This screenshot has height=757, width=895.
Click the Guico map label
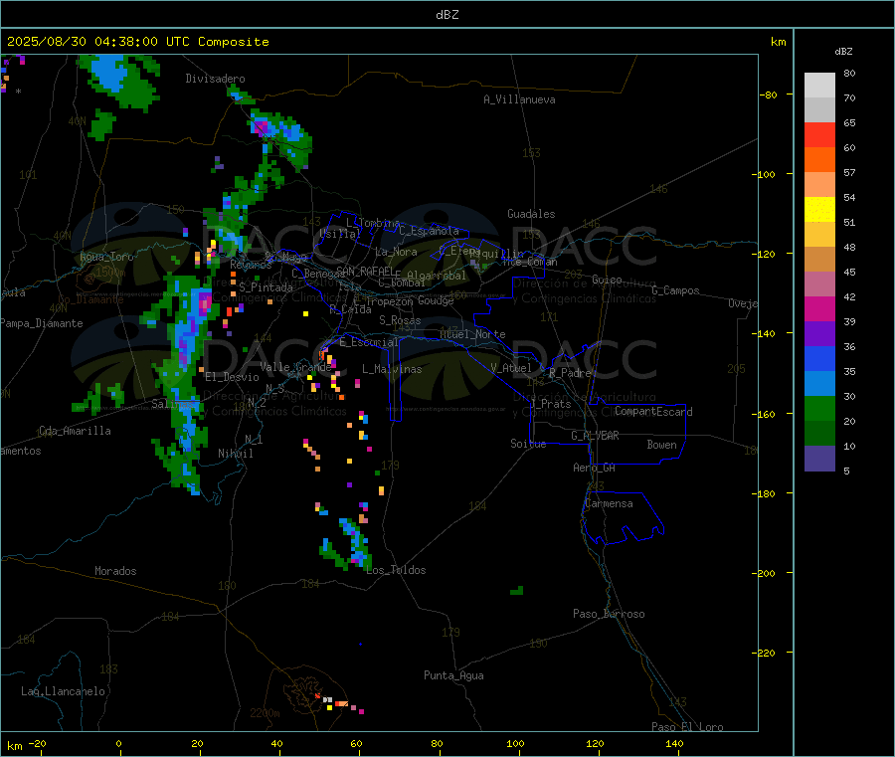point(607,280)
